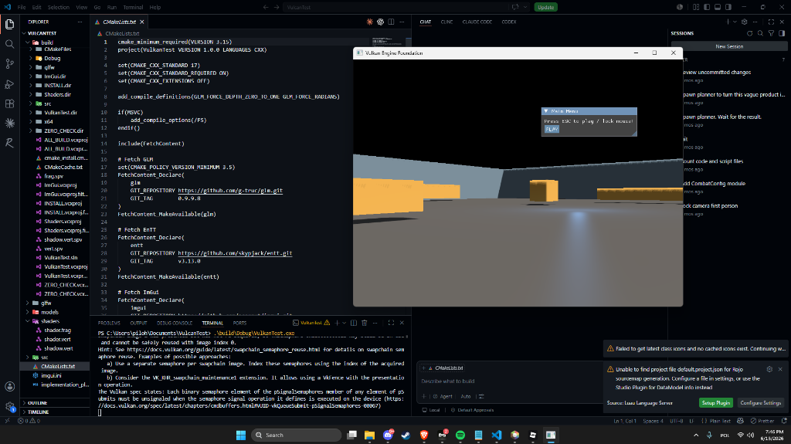Open the Extensions view
The width and height of the screenshot is (791, 444).
coord(9,103)
